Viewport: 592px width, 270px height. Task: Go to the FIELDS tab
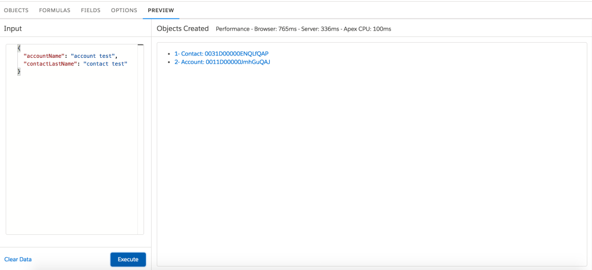coord(90,10)
